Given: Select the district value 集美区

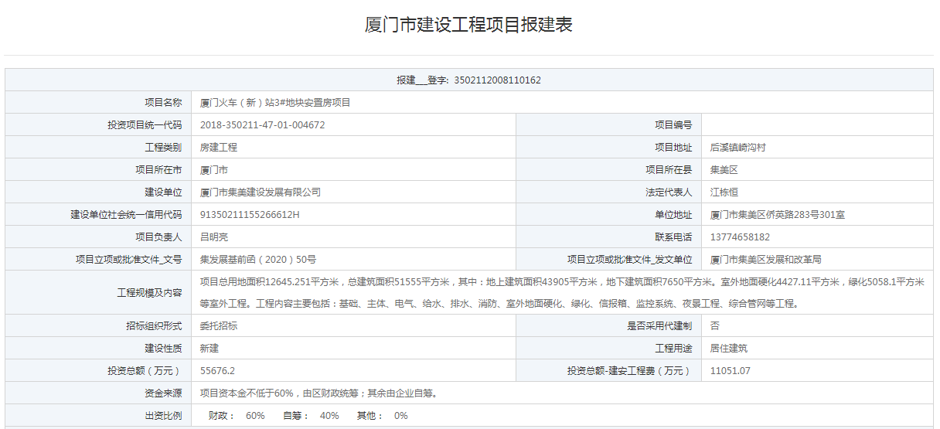Looking at the screenshot, I should pyautogui.click(x=724, y=170).
